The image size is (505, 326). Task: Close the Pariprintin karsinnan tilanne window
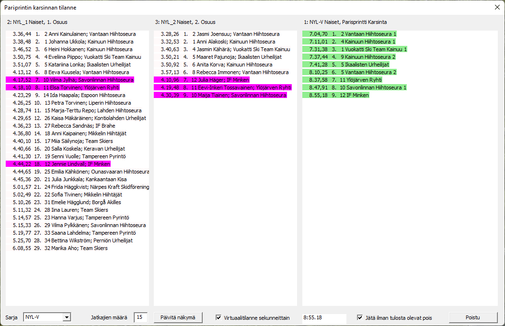click(497, 8)
